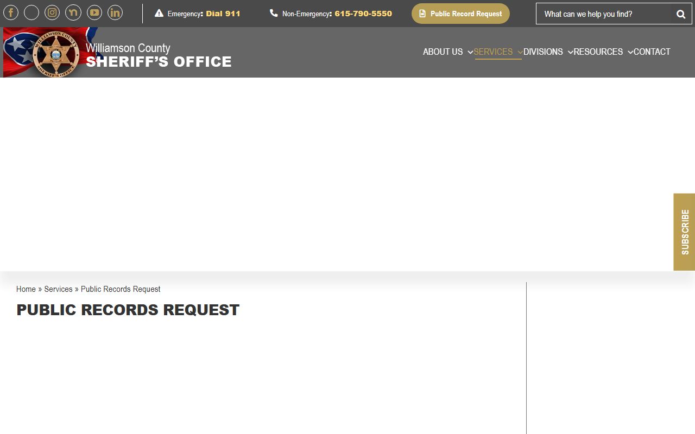695x434 pixels.
Task: Click the search magnifier icon
Action: (x=681, y=14)
